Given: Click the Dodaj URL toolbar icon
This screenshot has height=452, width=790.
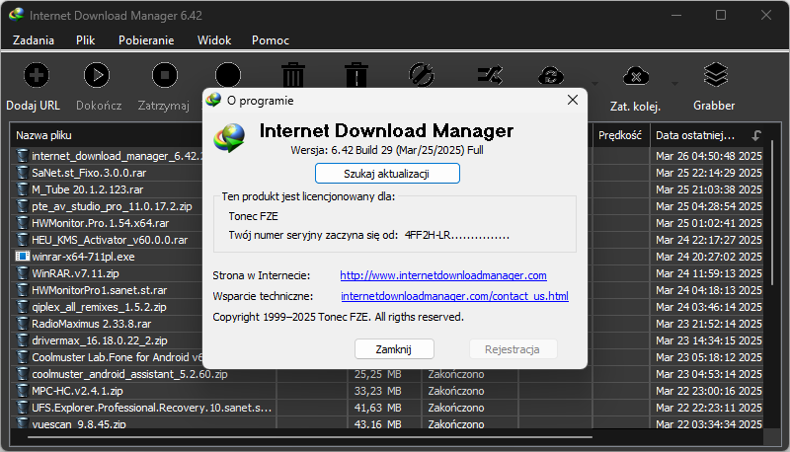Looking at the screenshot, I should [37, 76].
